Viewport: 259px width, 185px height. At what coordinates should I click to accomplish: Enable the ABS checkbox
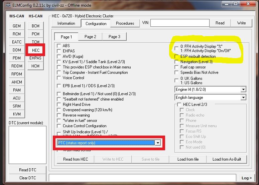(59, 46)
